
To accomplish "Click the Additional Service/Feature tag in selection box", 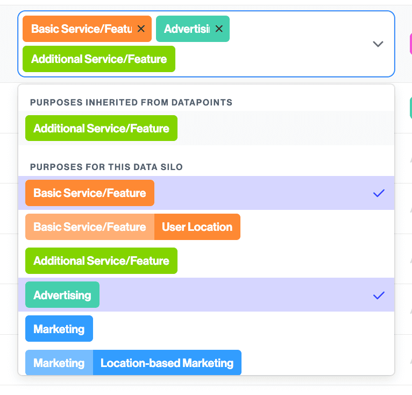I will [99, 59].
